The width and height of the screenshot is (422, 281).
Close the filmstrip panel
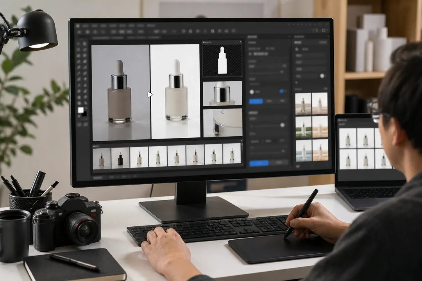click(x=242, y=141)
